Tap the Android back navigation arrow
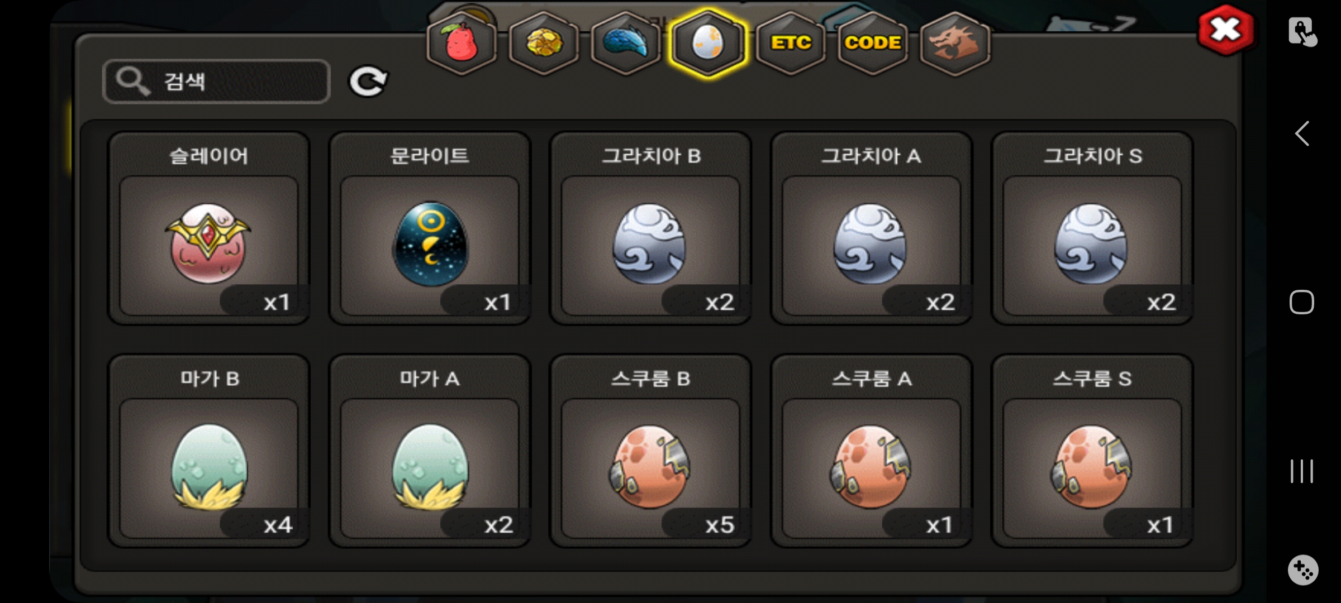Viewport: 1341px width, 603px height. pyautogui.click(x=1302, y=133)
